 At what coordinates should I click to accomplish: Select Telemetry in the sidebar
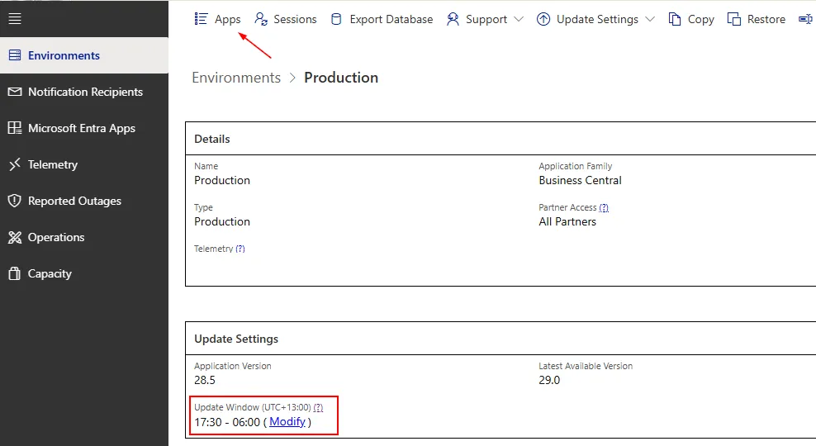pos(84,164)
